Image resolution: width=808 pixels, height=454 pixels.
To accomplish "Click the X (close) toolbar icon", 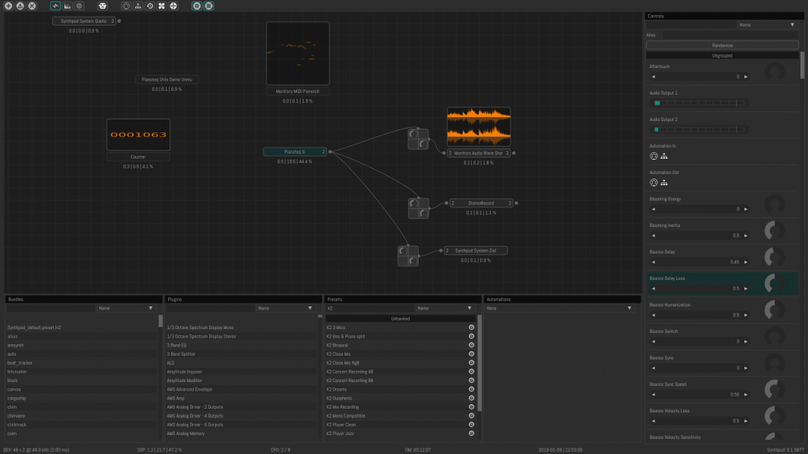I will (32, 5).
